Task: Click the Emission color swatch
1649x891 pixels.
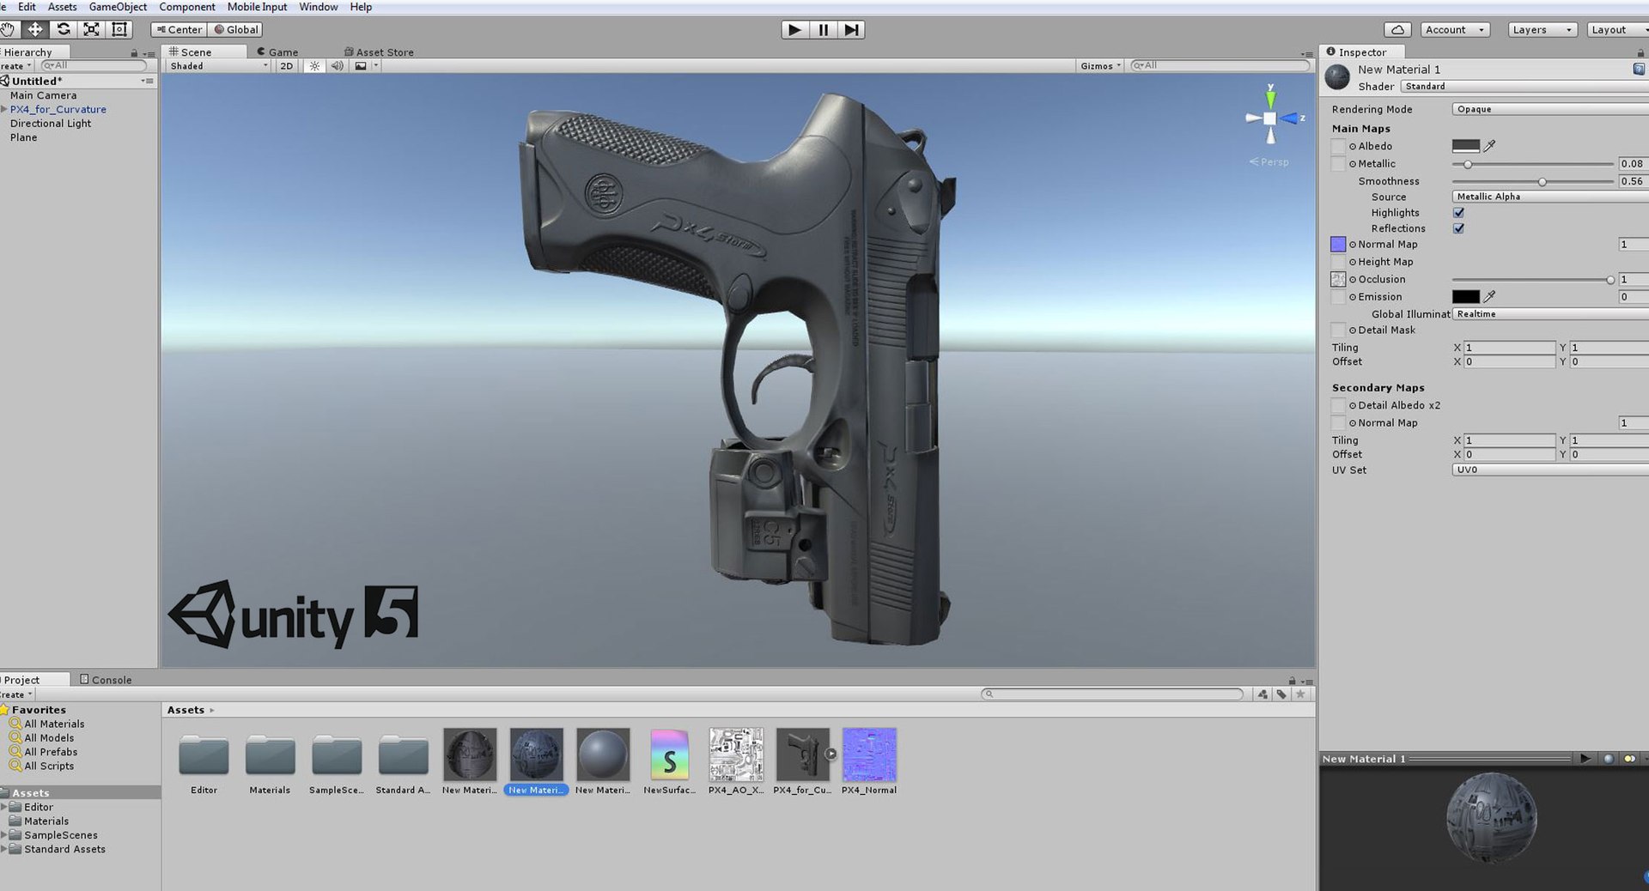Action: 1466,296
